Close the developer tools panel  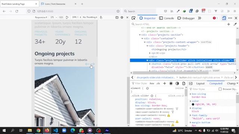pyautogui.click(x=236, y=18)
